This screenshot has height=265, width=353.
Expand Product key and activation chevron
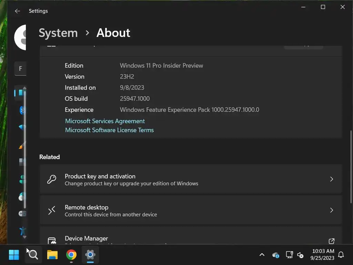click(332, 179)
